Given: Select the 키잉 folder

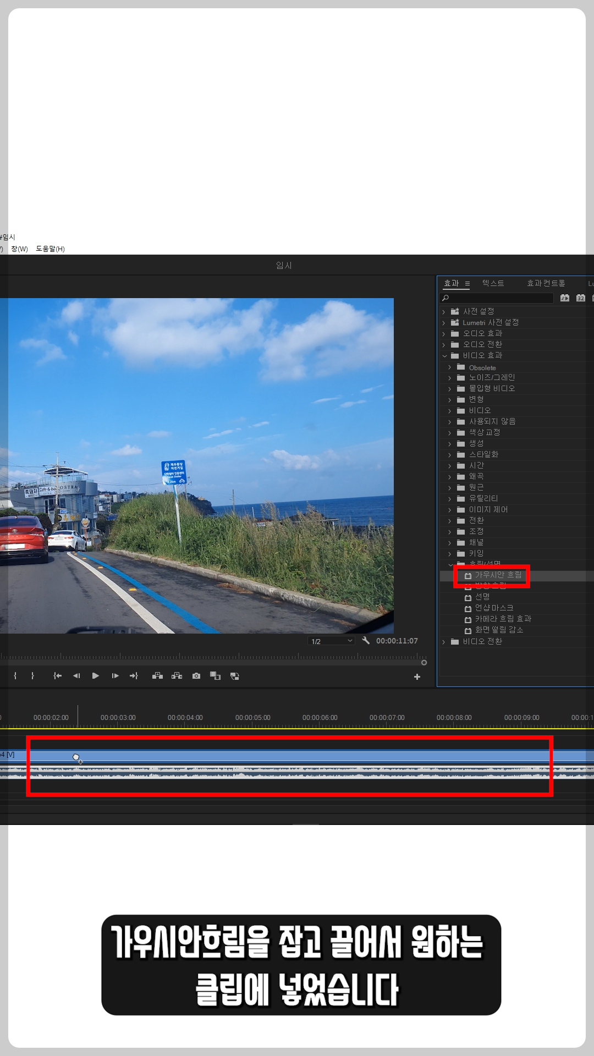Looking at the screenshot, I should tap(476, 553).
